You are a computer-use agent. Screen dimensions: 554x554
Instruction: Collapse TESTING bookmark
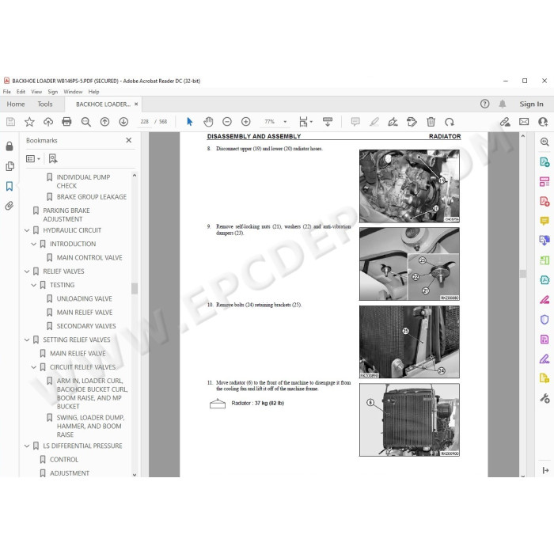(x=33, y=285)
